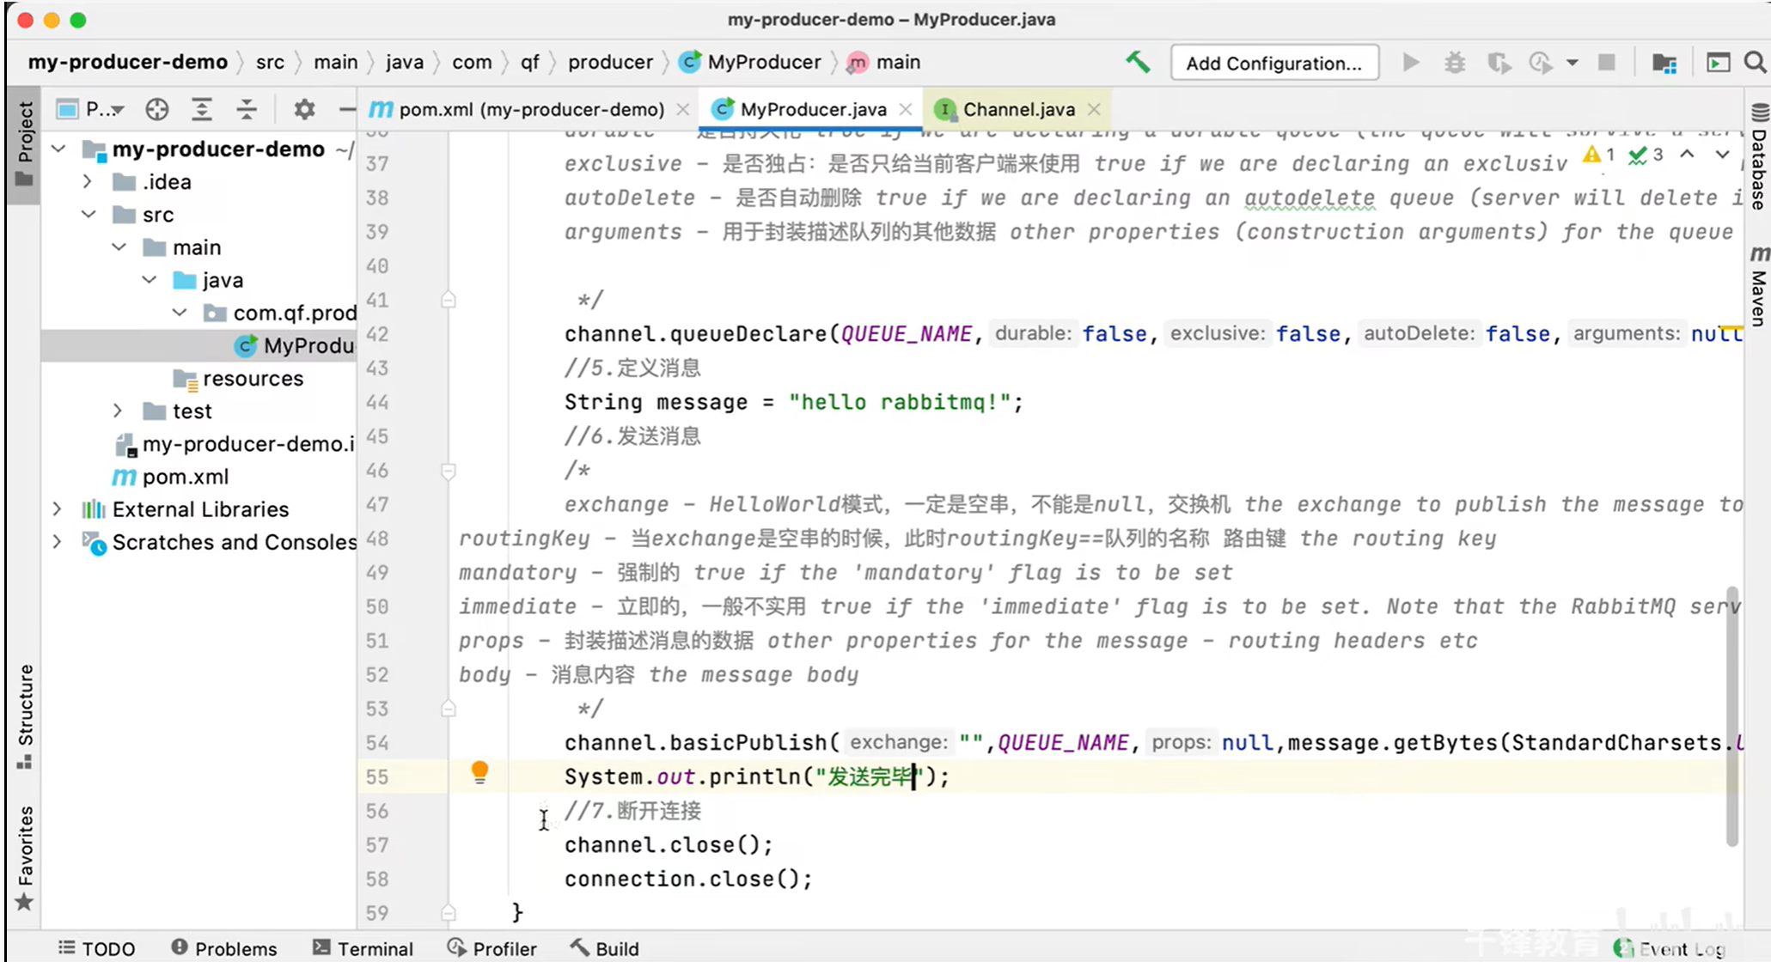The width and height of the screenshot is (1771, 962).
Task: Click the Expand All icon in Project panel
Action: [x=201, y=109]
